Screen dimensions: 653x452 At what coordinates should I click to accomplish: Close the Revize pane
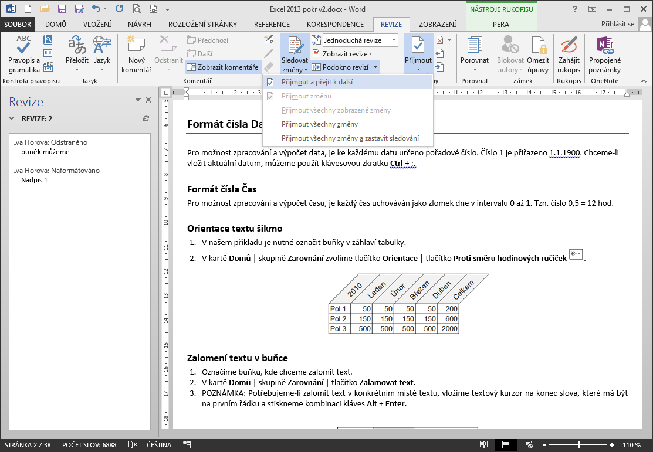pos(148,100)
